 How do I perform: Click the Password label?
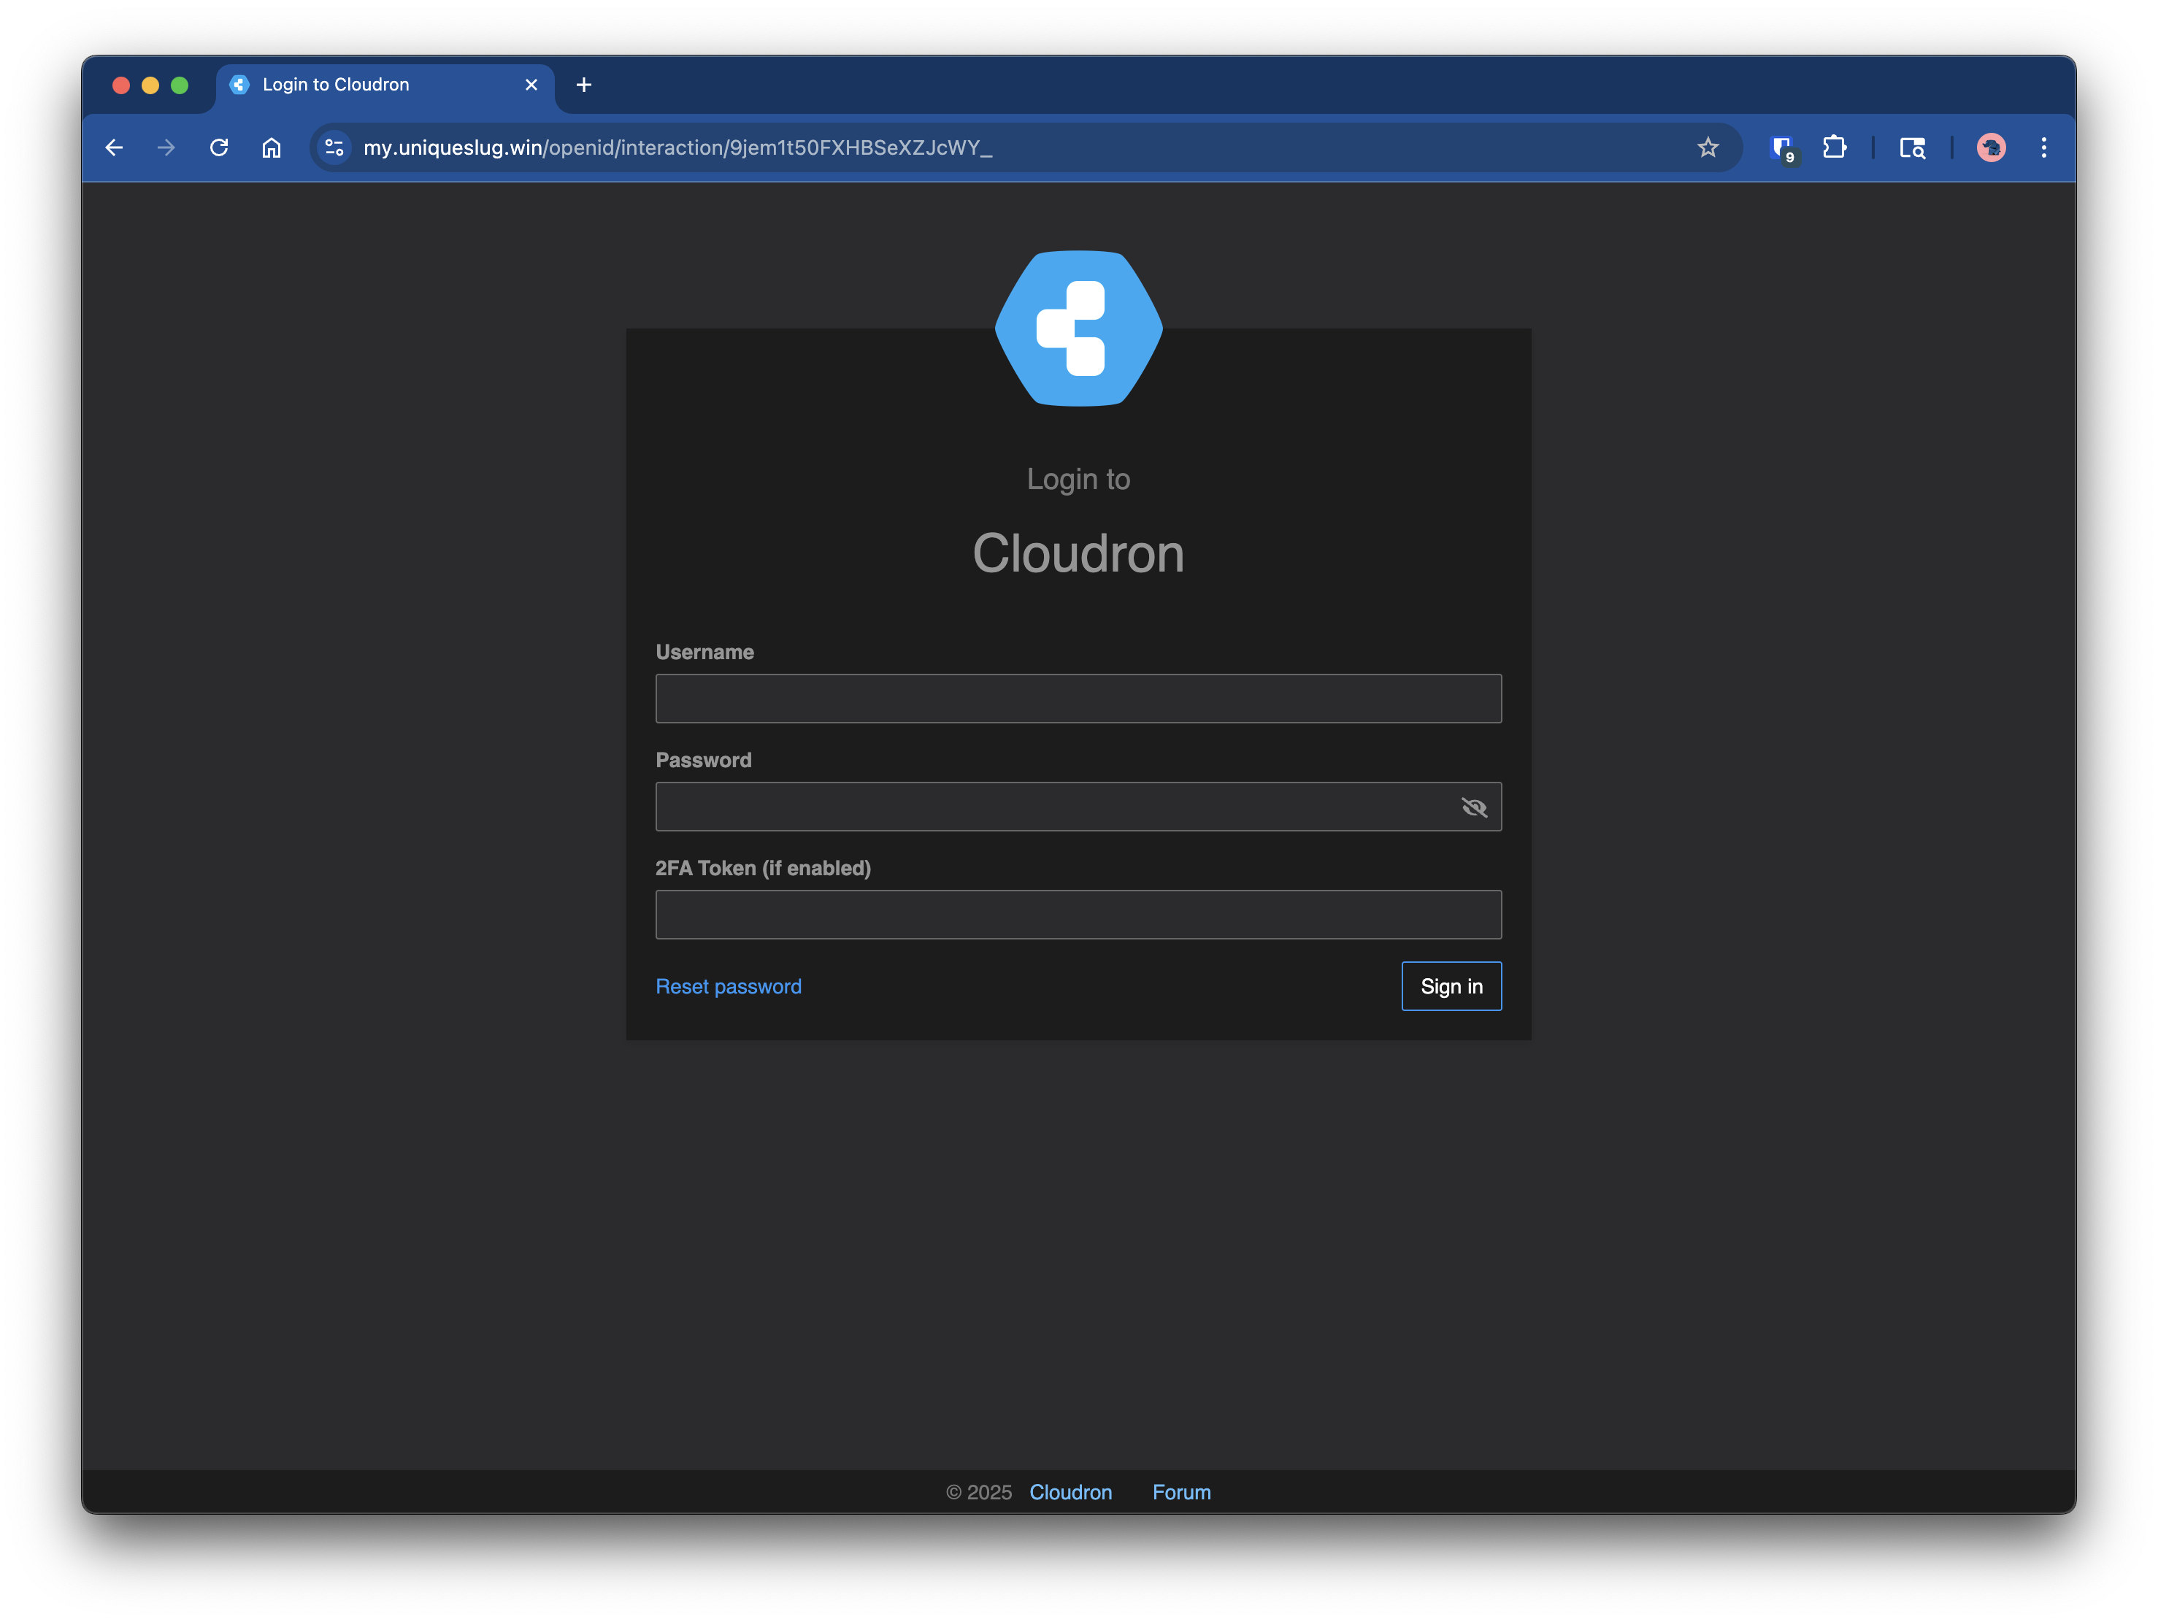point(704,760)
